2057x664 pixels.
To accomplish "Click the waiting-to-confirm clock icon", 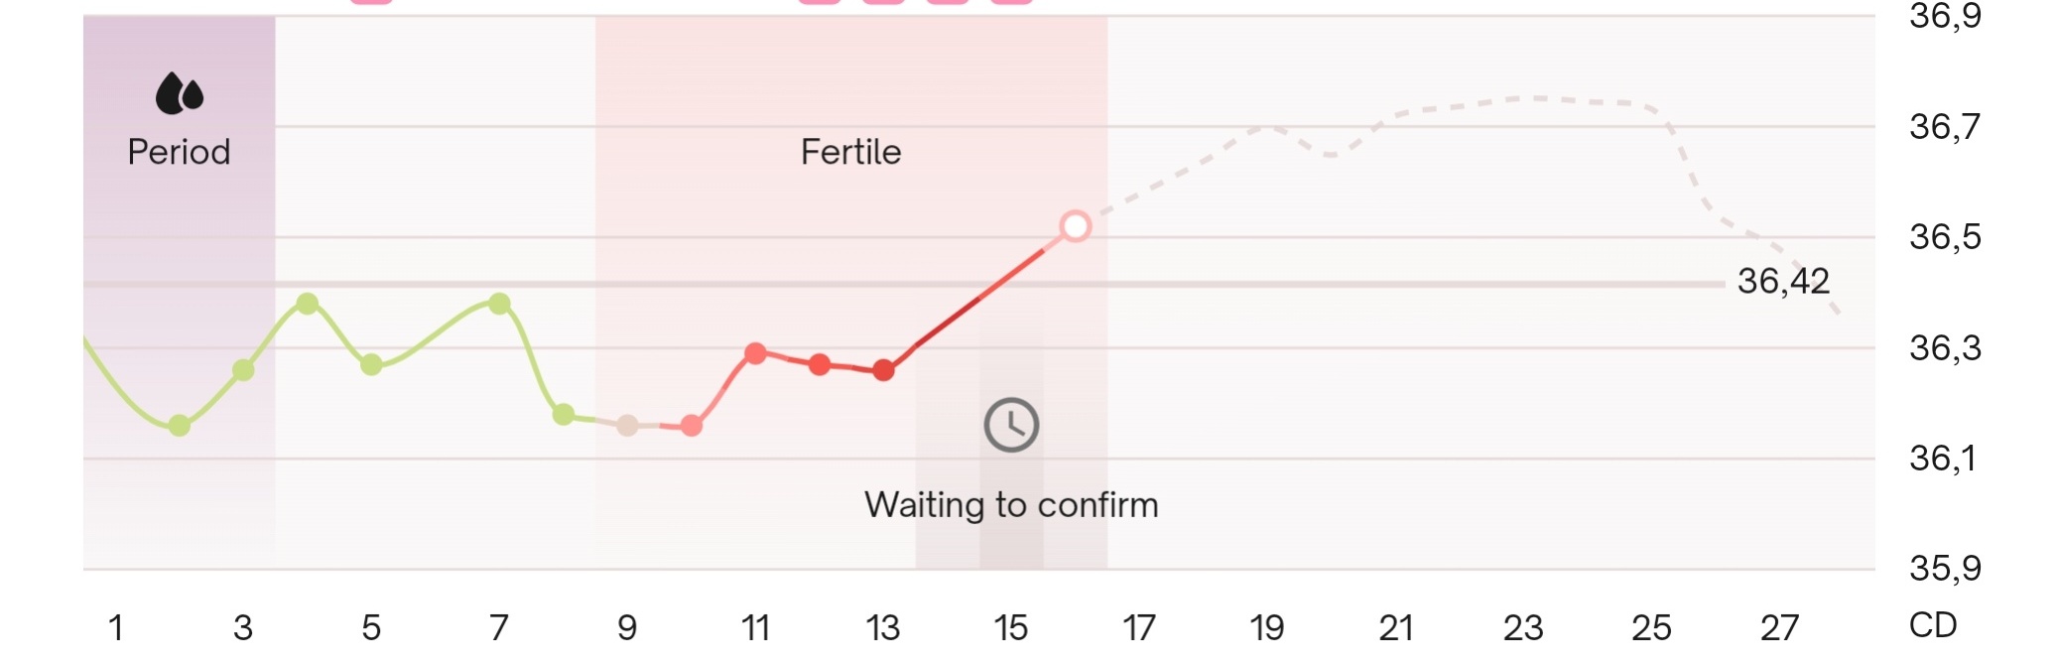I will 1011,425.
